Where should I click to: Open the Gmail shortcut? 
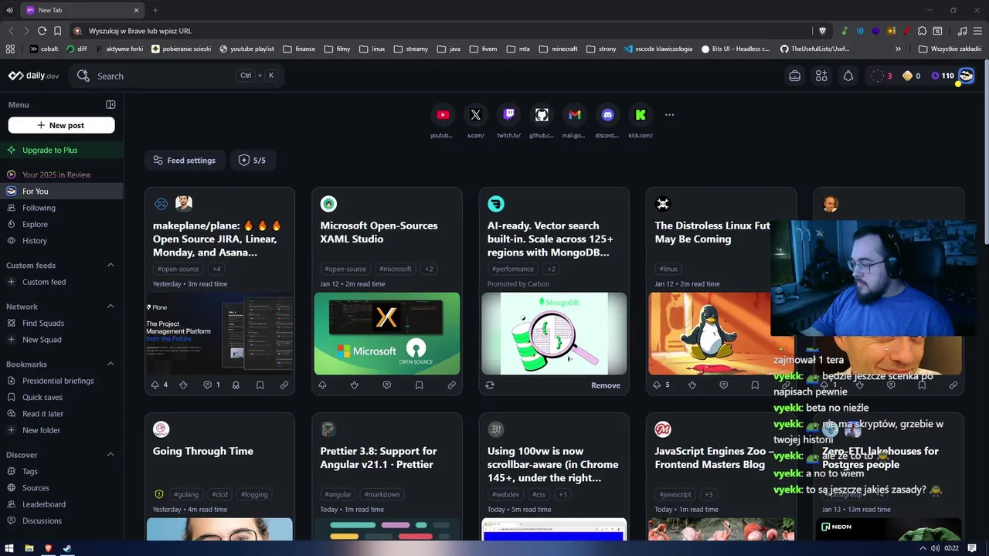[x=574, y=114]
